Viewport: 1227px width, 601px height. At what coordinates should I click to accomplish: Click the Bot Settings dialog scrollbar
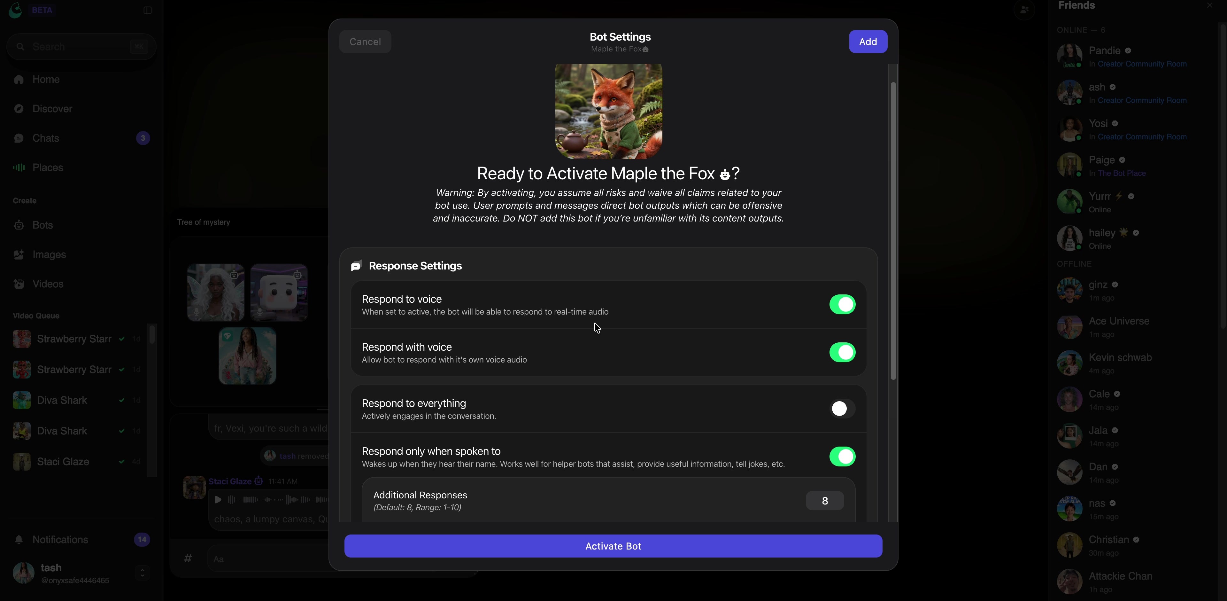(894, 231)
